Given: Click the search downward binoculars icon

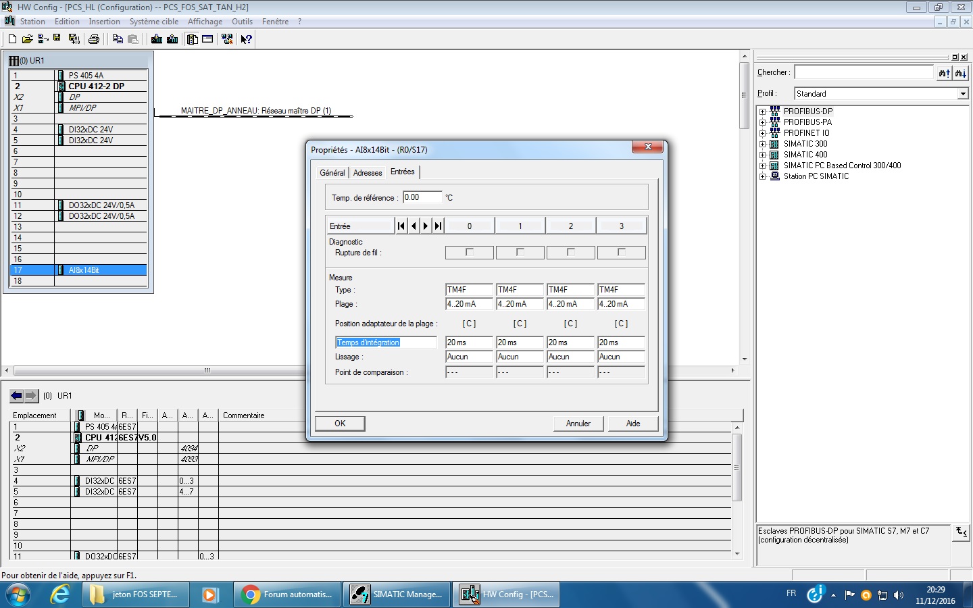Looking at the screenshot, I should tap(960, 73).
